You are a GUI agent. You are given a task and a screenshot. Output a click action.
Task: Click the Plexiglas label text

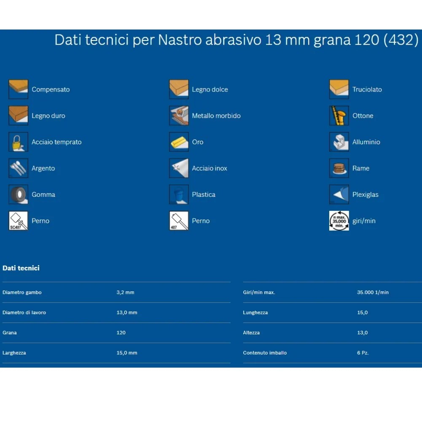click(x=365, y=194)
